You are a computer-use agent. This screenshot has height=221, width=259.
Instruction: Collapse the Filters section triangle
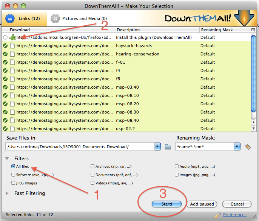tap(7, 159)
